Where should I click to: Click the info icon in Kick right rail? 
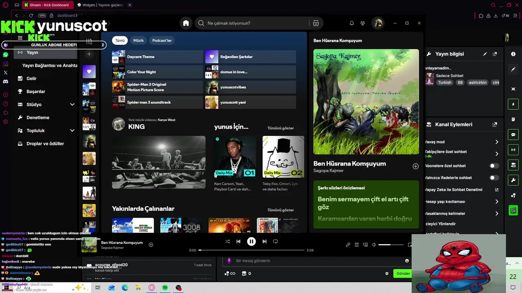513,54
